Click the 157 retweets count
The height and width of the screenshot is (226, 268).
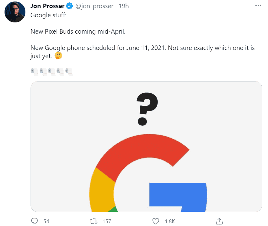[x=107, y=221]
